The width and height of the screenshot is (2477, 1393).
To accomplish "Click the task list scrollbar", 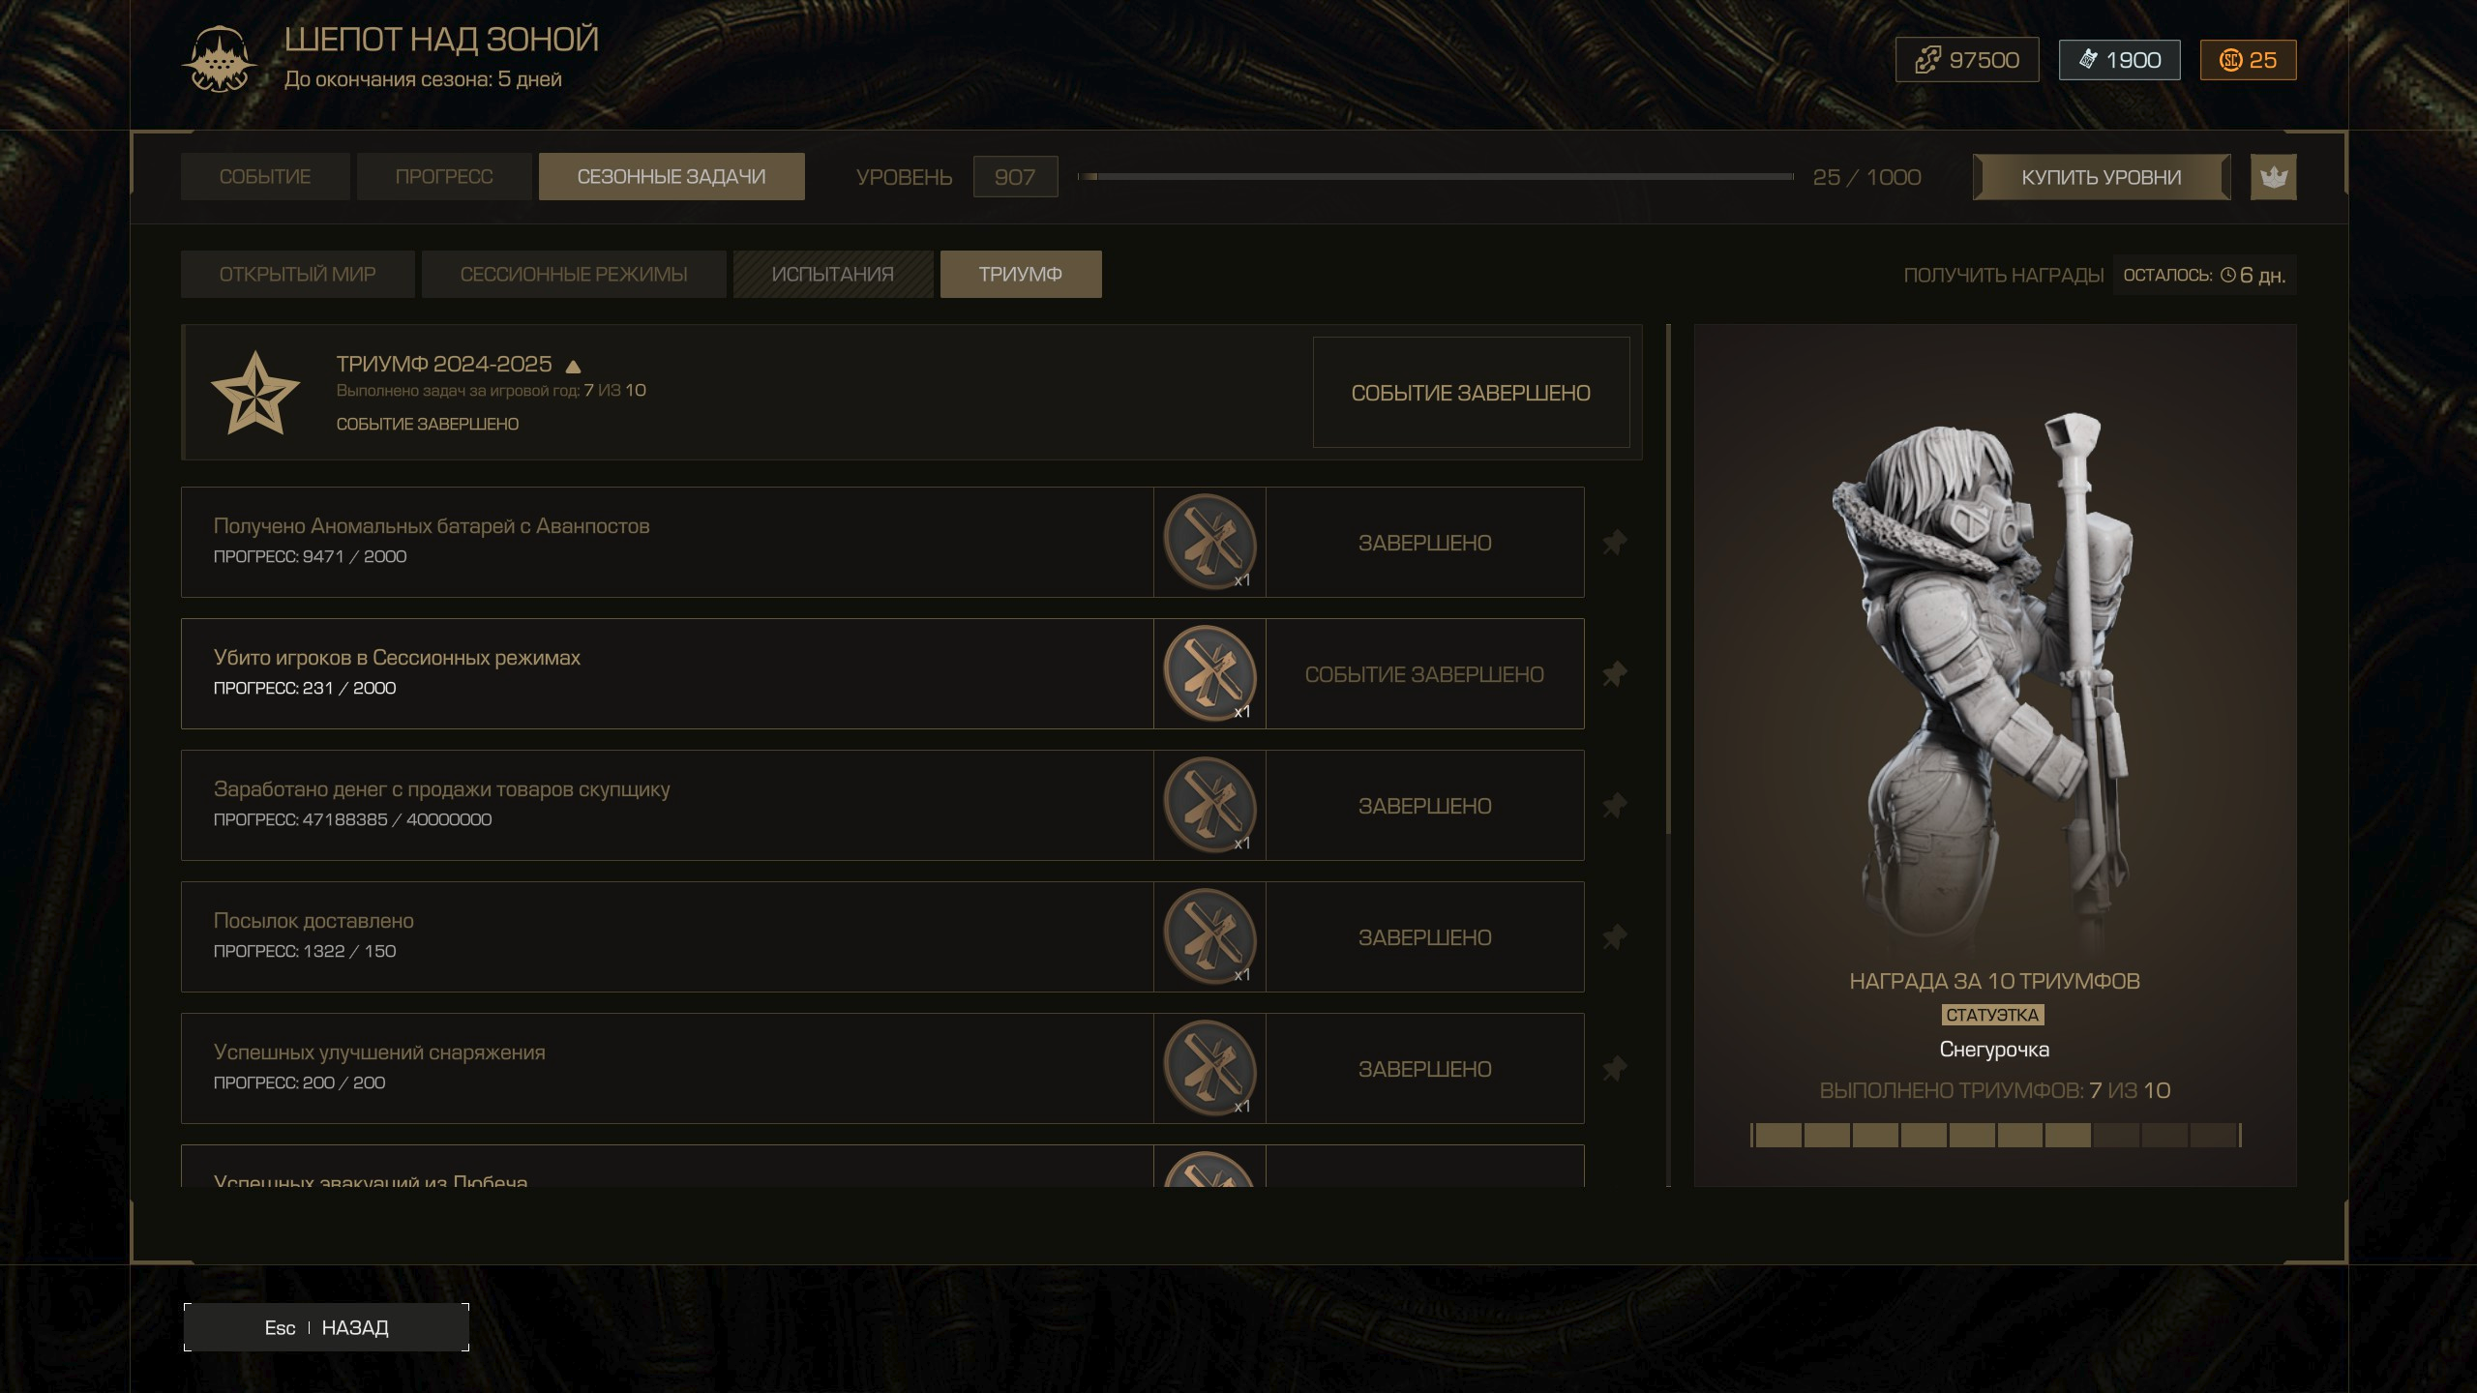I will (x=1669, y=580).
